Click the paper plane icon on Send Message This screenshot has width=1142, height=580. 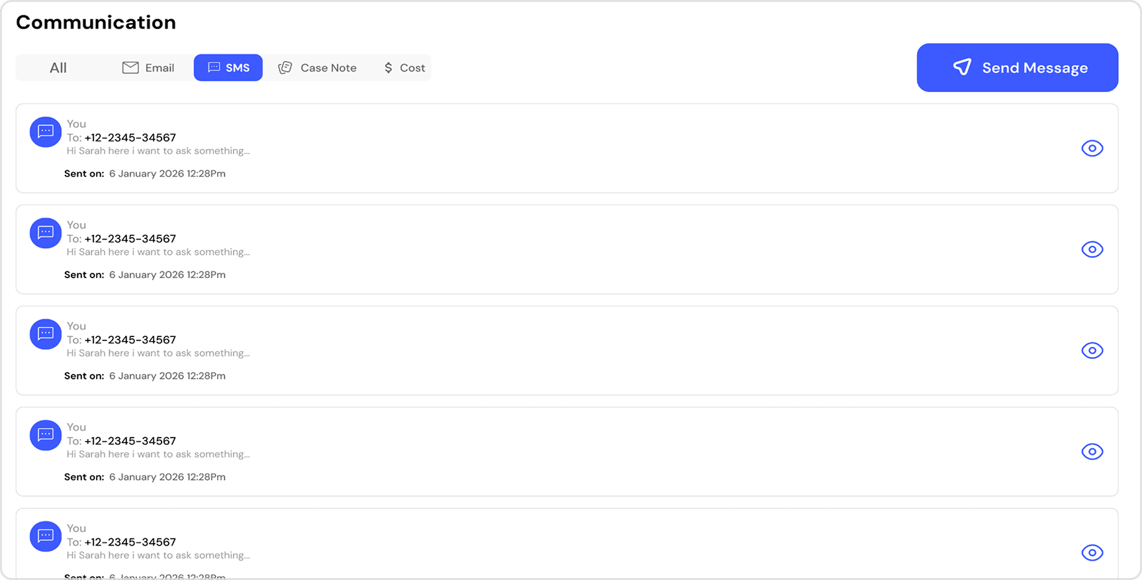[x=962, y=67]
